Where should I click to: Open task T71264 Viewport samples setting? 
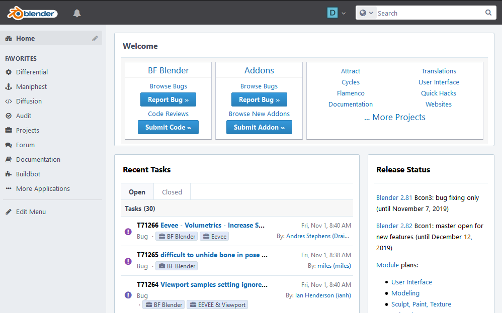(214, 284)
